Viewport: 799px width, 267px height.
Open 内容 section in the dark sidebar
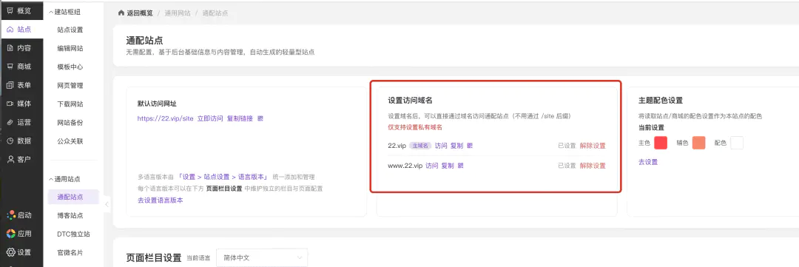pos(18,48)
